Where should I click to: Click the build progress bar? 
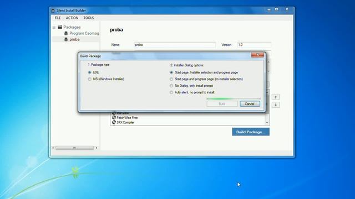pos(234,98)
